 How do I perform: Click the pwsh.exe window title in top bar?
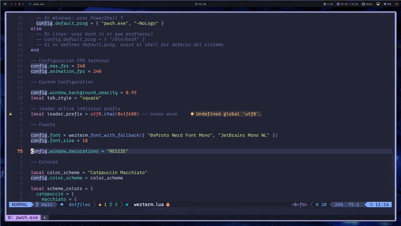pyautogui.click(x=36, y=4)
